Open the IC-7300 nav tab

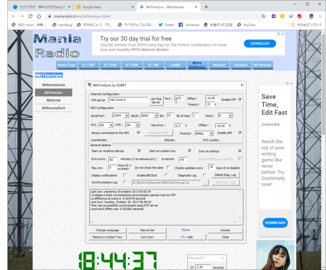coord(88,65)
